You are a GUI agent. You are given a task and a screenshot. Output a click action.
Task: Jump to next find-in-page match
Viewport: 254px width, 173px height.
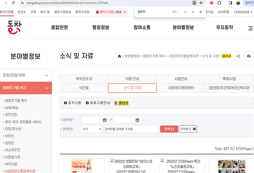pos(193,12)
